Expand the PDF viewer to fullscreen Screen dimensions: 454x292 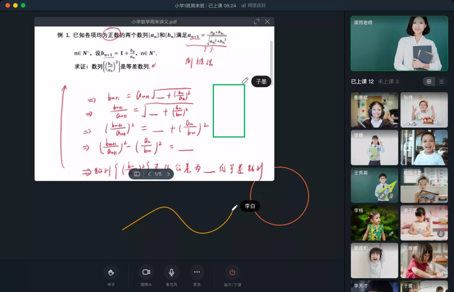click(256, 22)
